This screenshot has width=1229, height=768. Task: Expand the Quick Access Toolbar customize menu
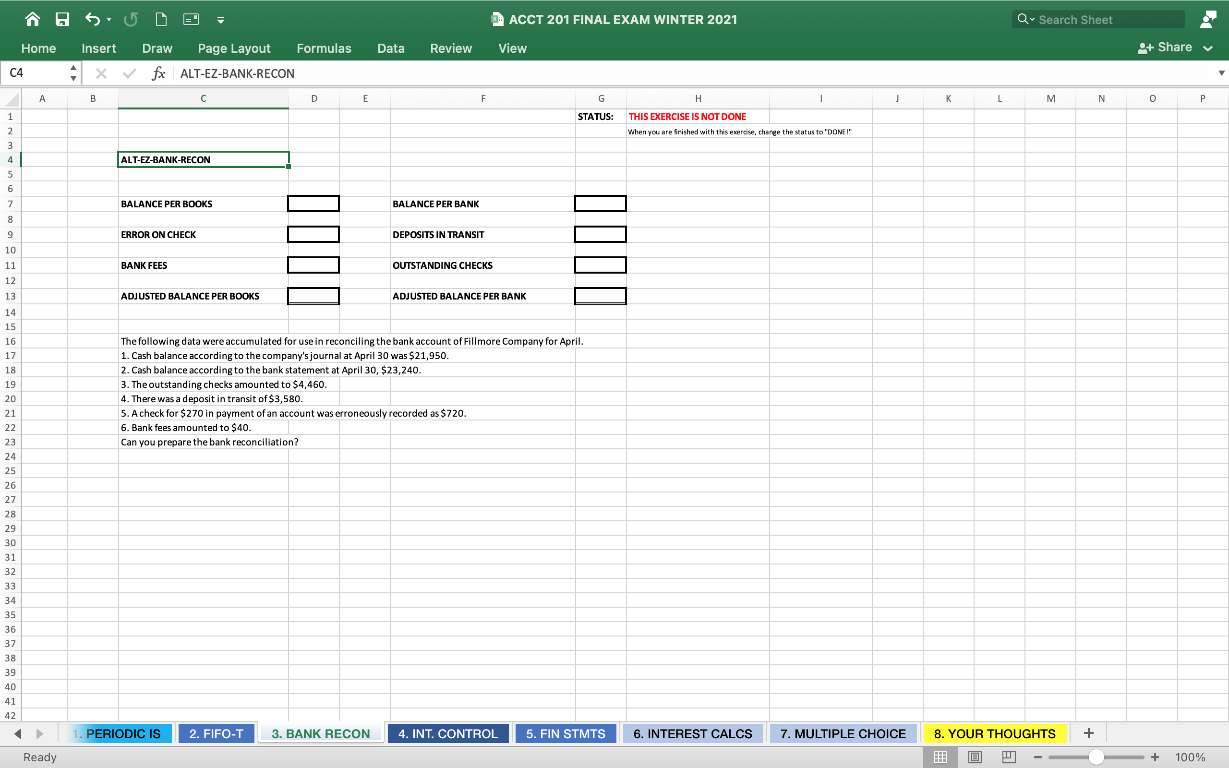[x=220, y=20]
